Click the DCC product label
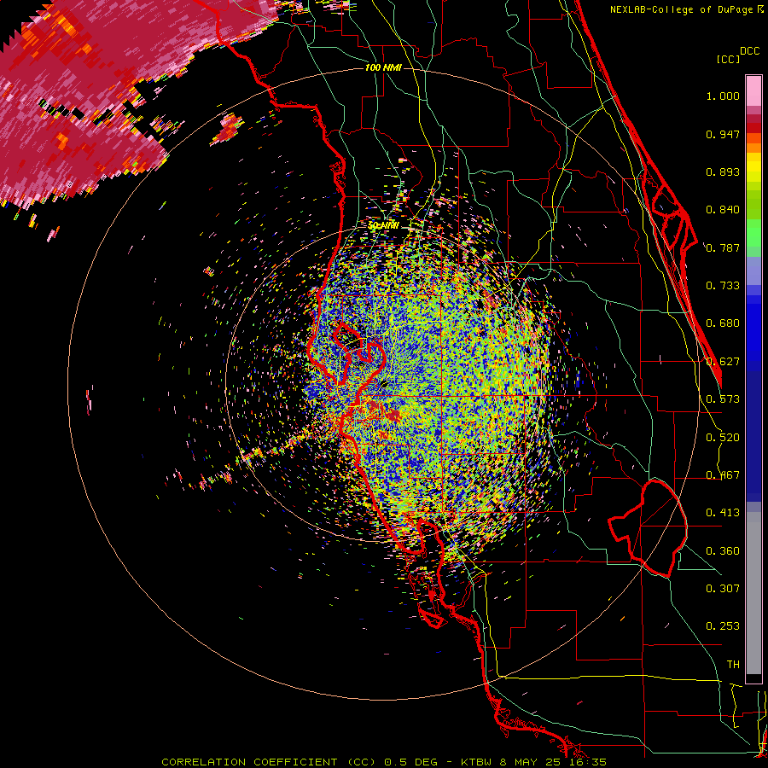This screenshot has height=768, width=768. (750, 51)
